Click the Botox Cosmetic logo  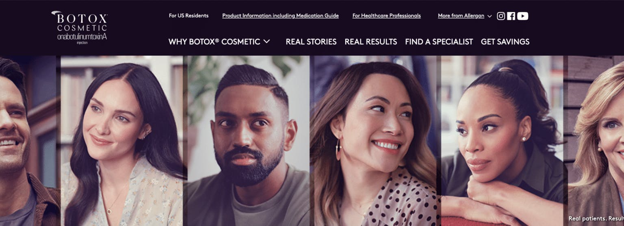[x=80, y=27]
